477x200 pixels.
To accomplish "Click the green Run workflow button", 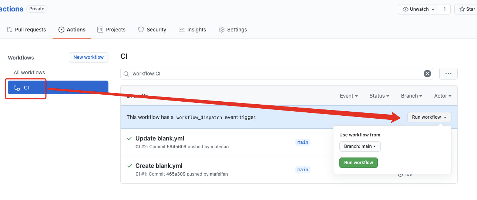I will (358, 163).
